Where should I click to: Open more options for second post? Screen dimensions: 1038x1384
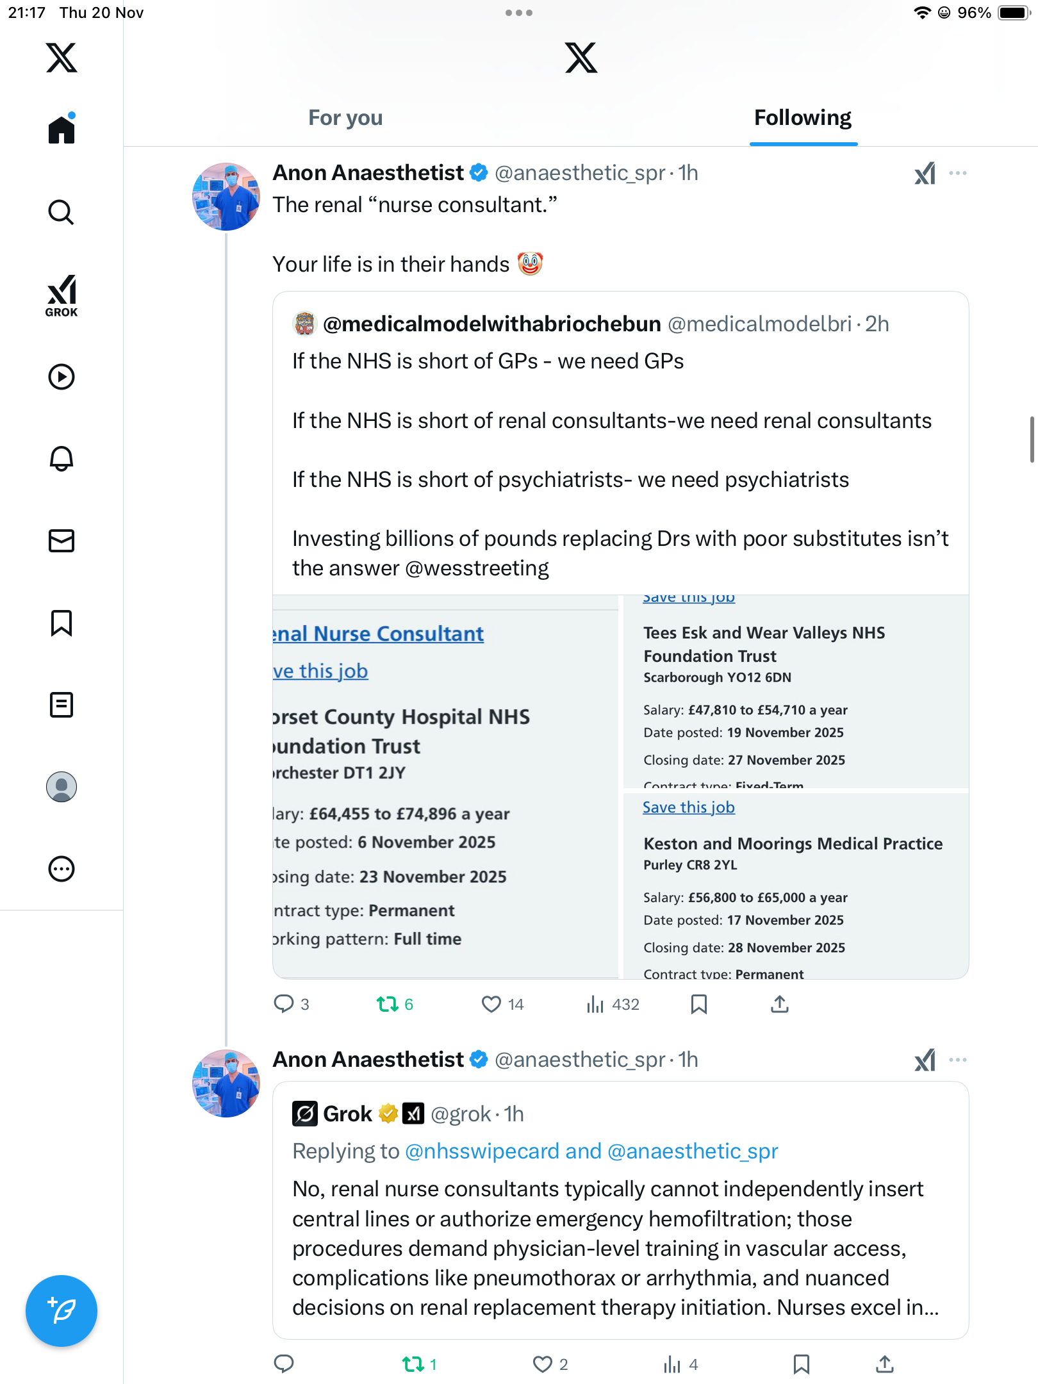[x=958, y=1060]
